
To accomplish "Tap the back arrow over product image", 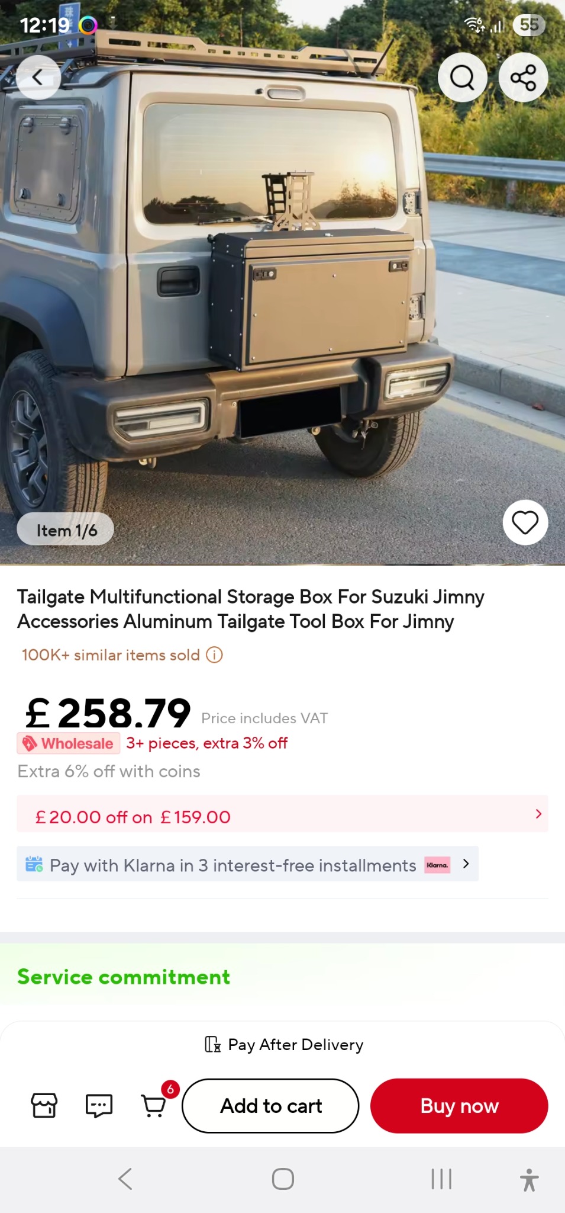I will (x=38, y=77).
